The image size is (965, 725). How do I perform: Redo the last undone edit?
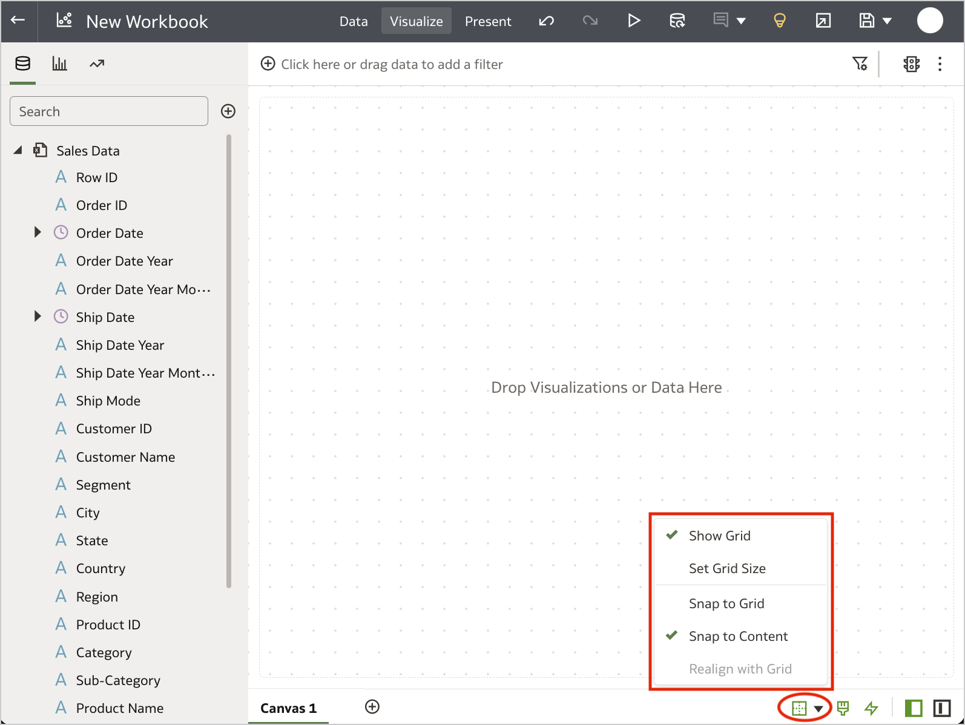(x=590, y=21)
